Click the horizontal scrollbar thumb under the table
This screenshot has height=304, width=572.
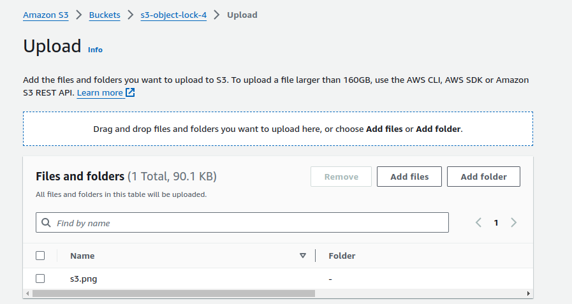point(173,294)
